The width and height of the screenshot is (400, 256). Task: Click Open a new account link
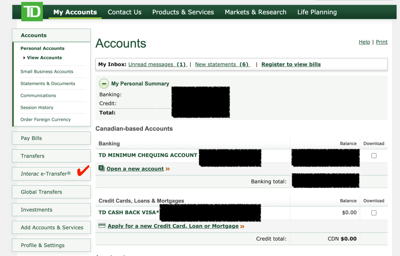pos(135,169)
